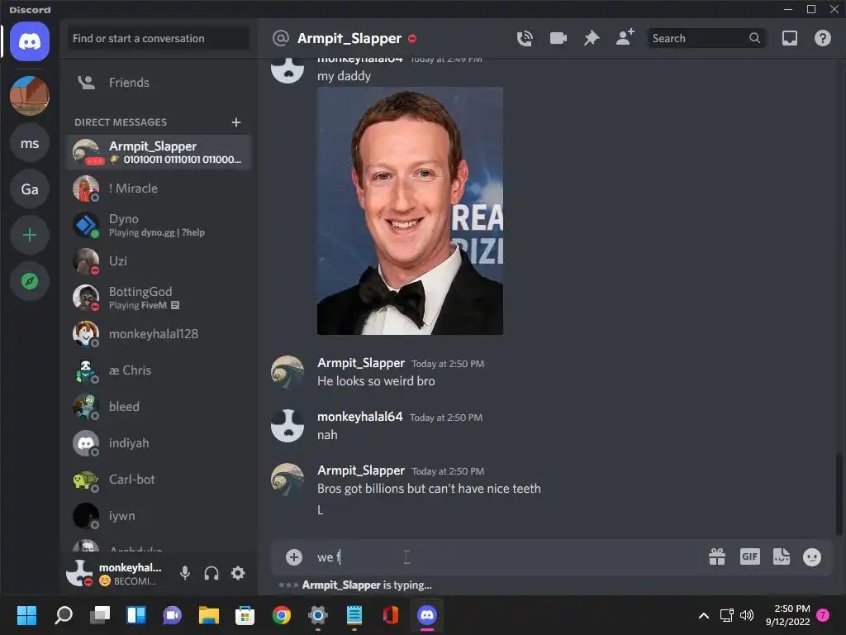This screenshot has width=846, height=635.
Task: Open the GIF picker
Action: tap(749, 556)
